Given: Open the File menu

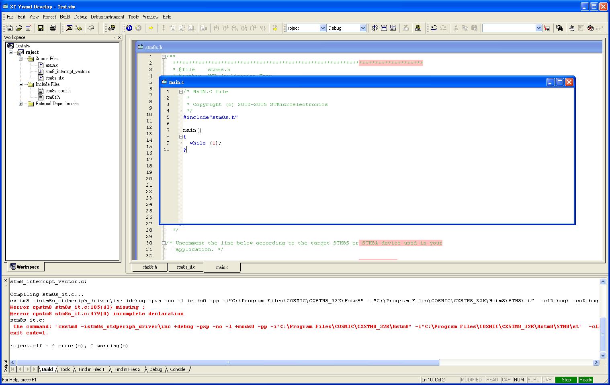Looking at the screenshot, I should pyautogui.click(x=10, y=17).
